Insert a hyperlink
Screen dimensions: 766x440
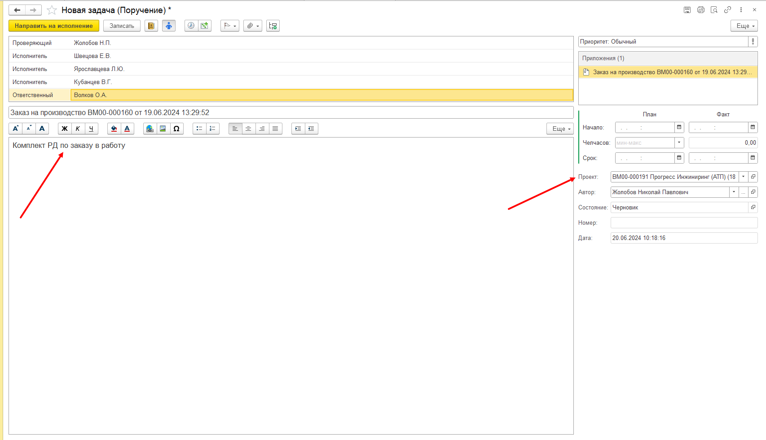pyautogui.click(x=150, y=129)
